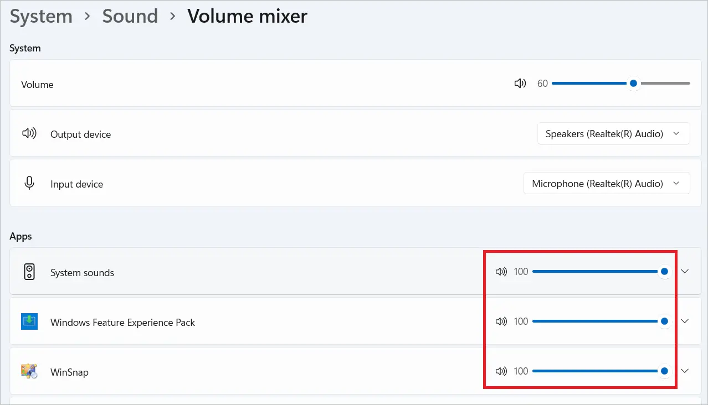The height and width of the screenshot is (405, 708).
Task: Click the Output device speaker icon
Action: [29, 134]
